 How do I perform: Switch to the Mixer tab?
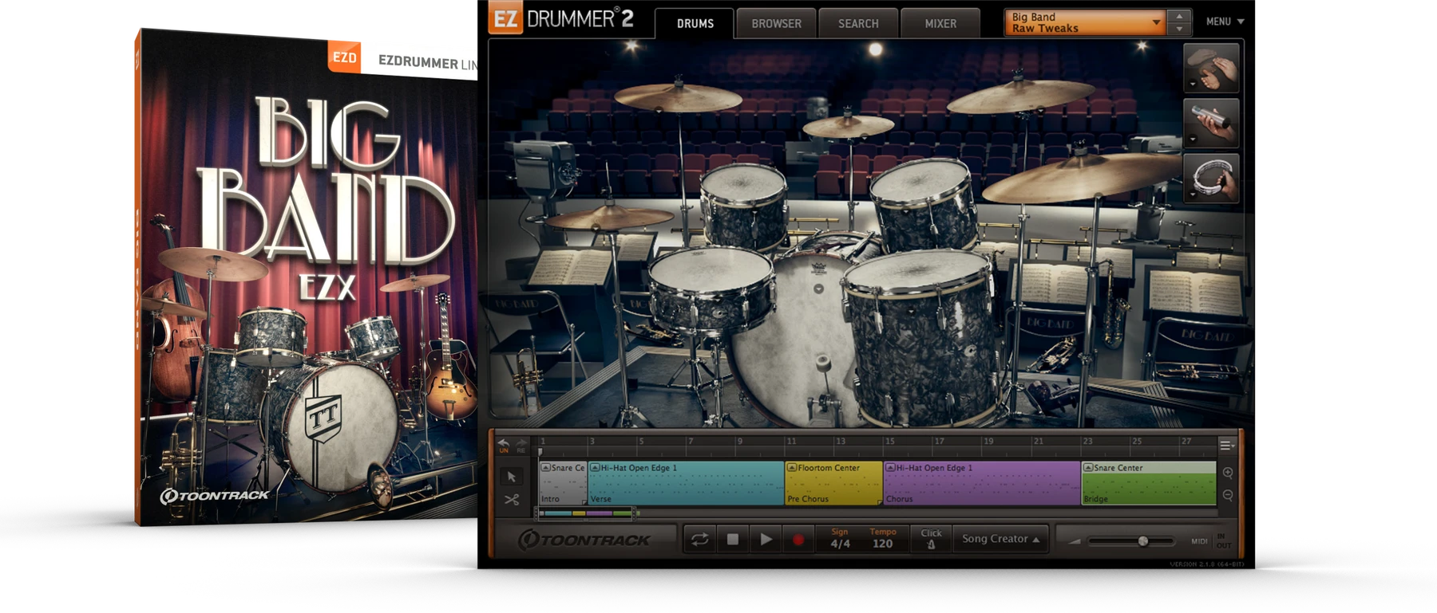[940, 23]
